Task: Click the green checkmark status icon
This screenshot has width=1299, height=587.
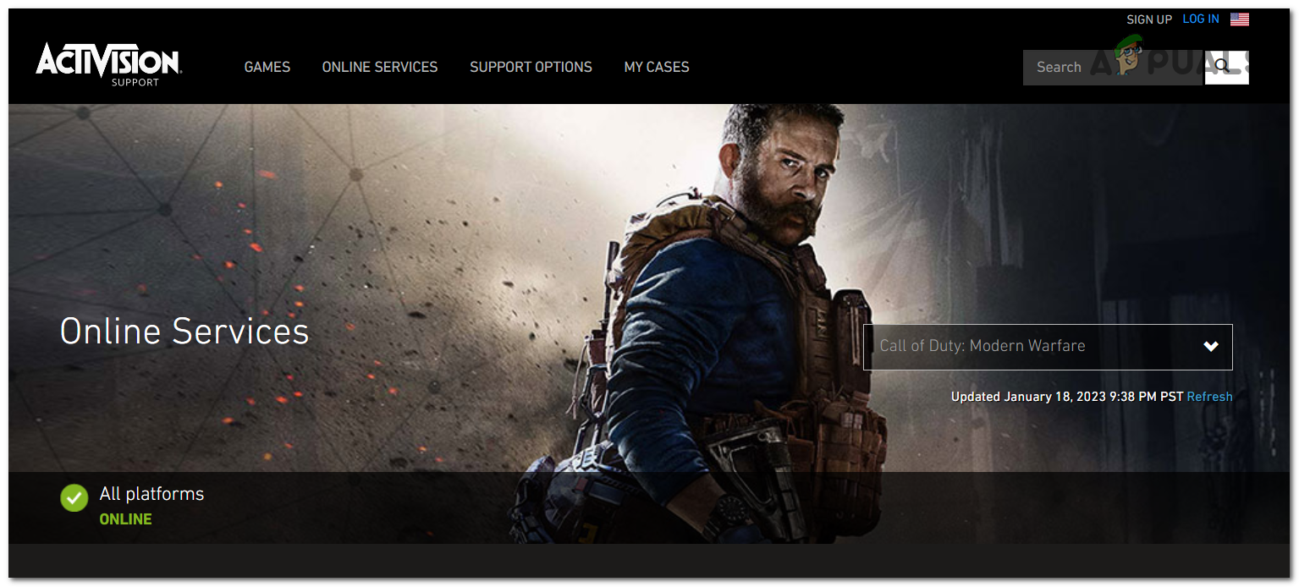Action: point(74,498)
